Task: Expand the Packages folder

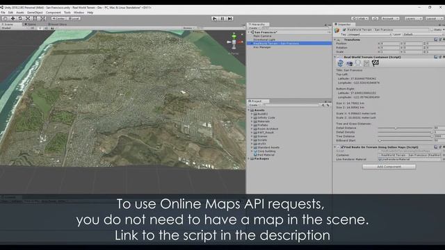Action: click(249, 159)
